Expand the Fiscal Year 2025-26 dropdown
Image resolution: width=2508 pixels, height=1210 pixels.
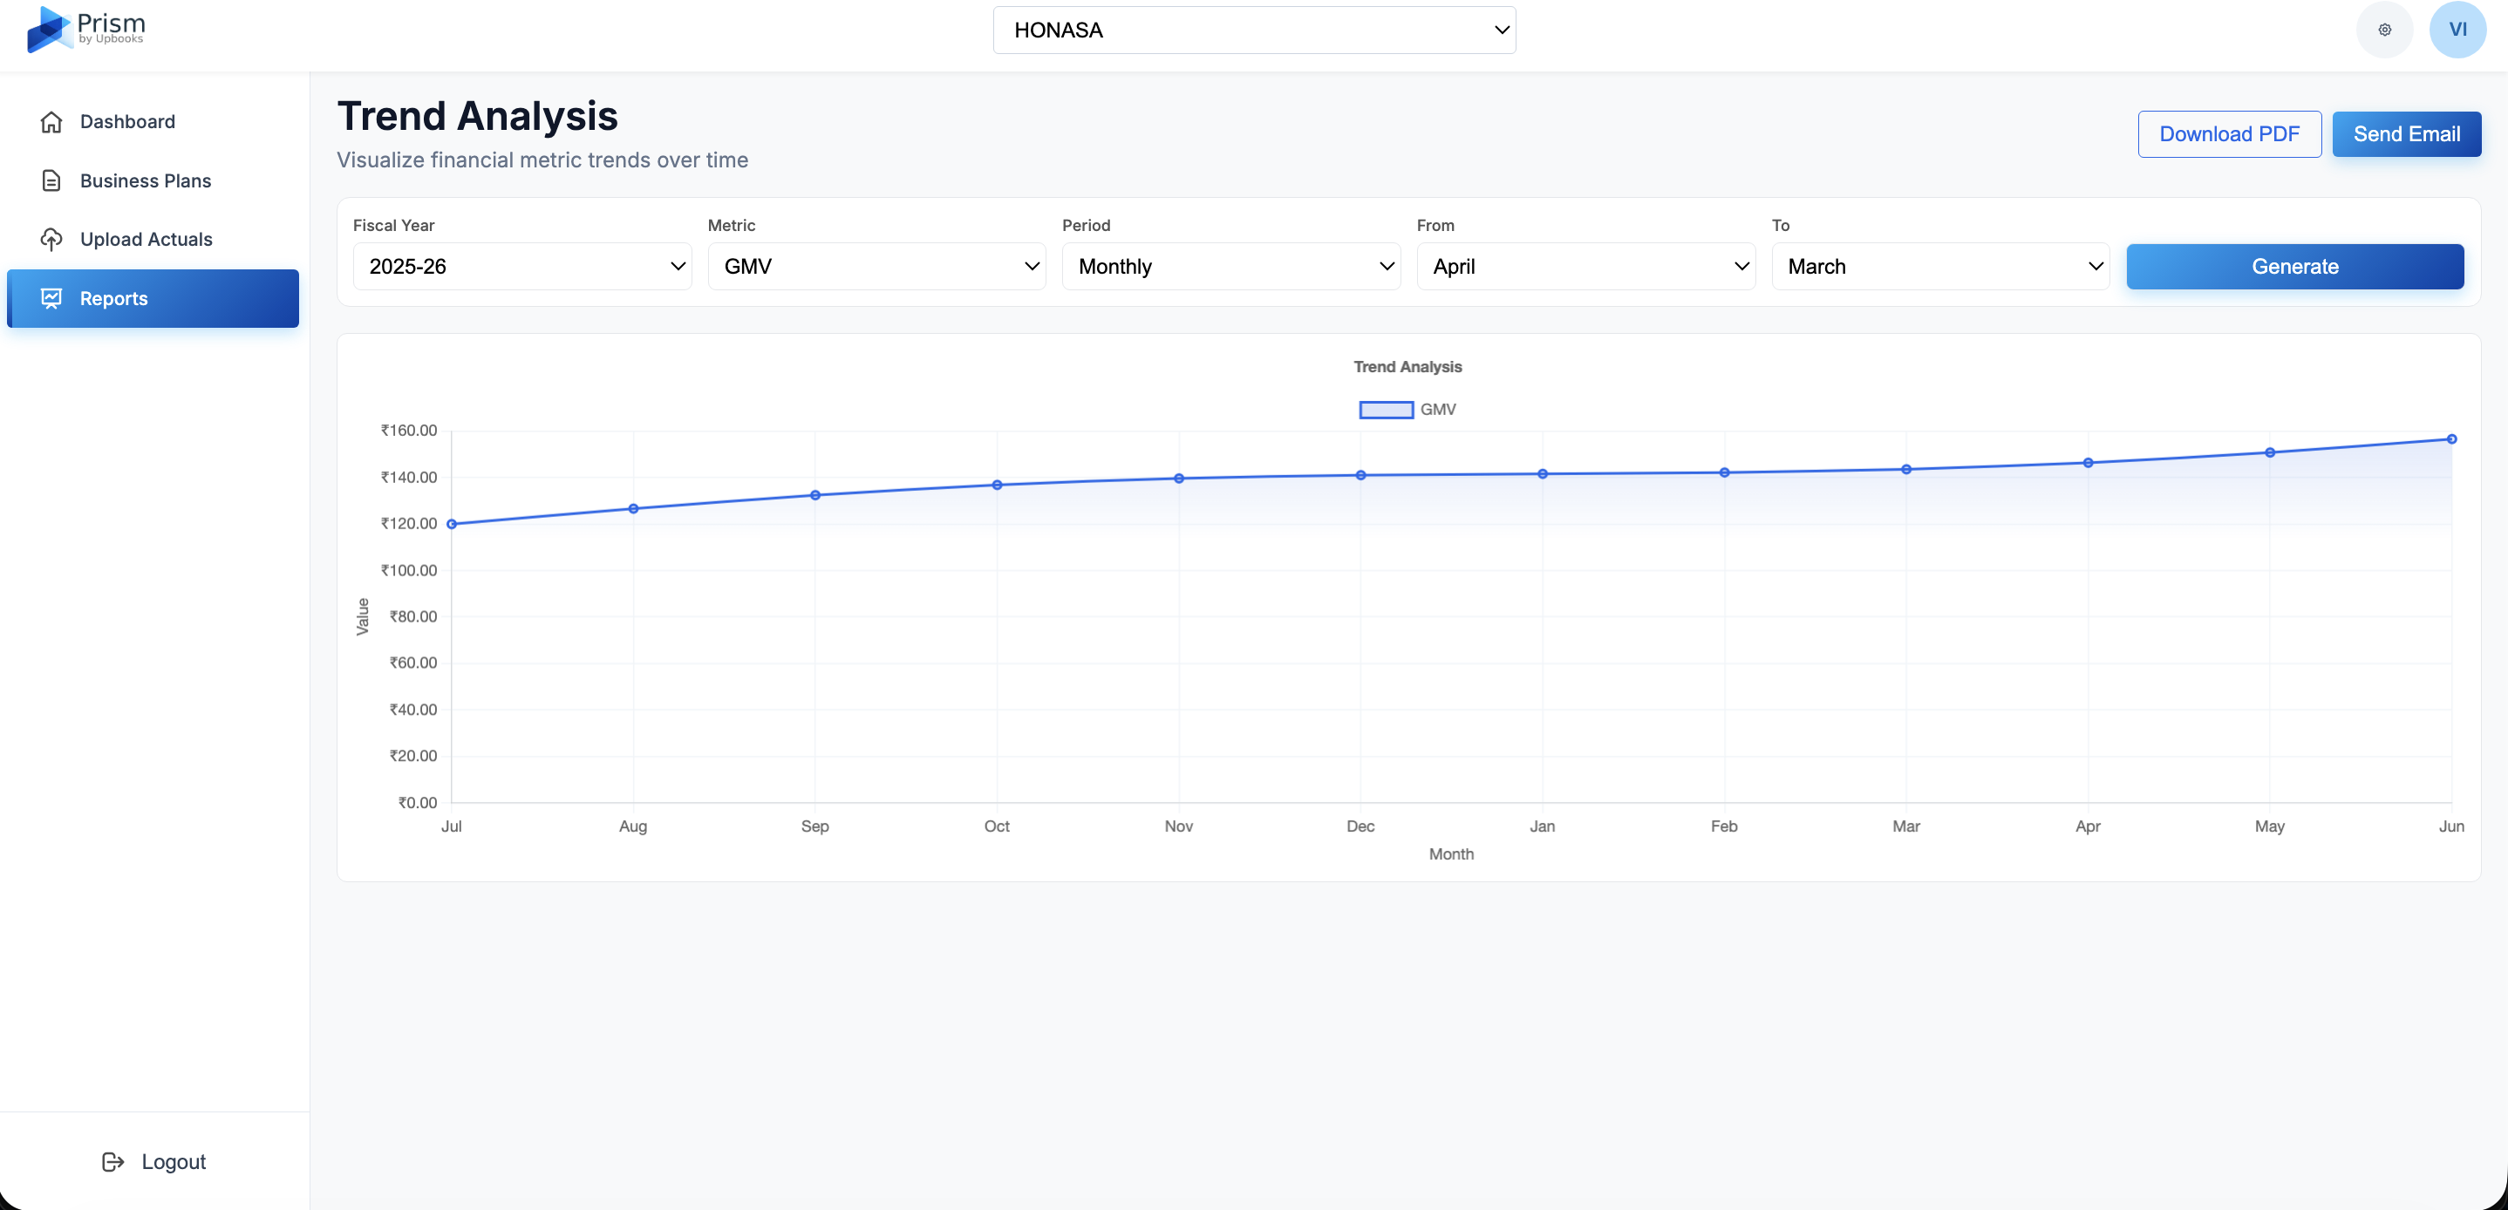pos(521,267)
